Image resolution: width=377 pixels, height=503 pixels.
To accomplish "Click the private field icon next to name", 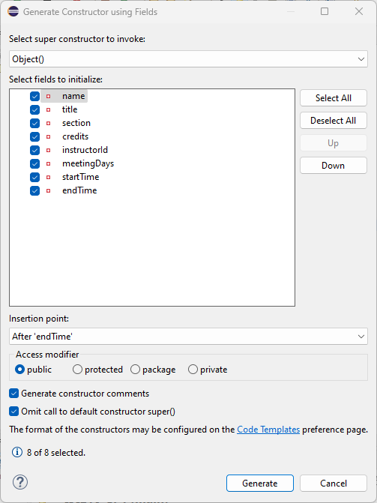I will [49, 96].
